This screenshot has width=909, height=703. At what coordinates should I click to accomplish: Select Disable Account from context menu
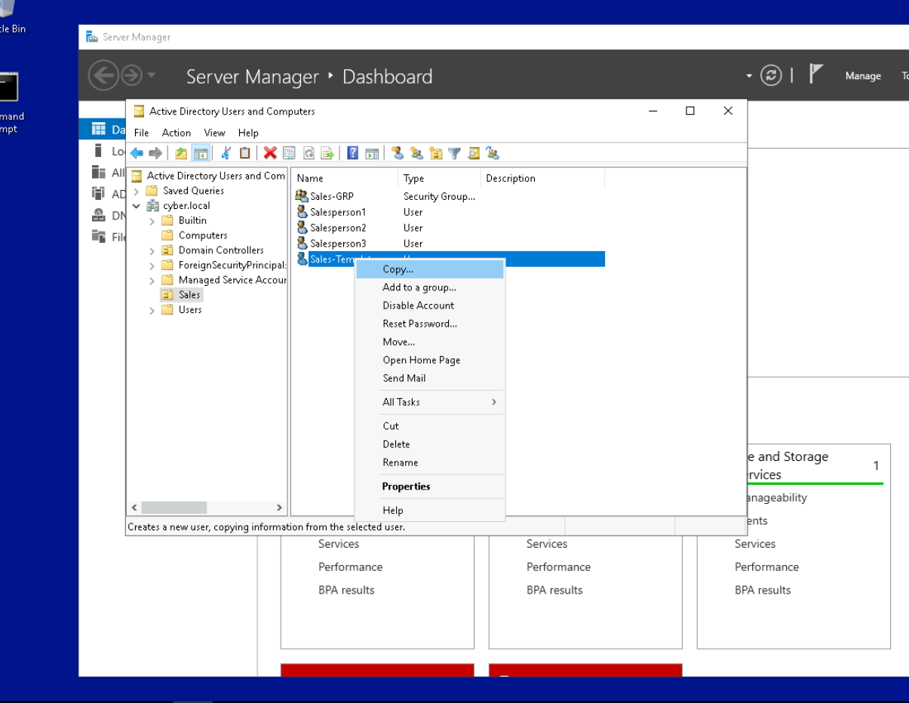pos(429,305)
